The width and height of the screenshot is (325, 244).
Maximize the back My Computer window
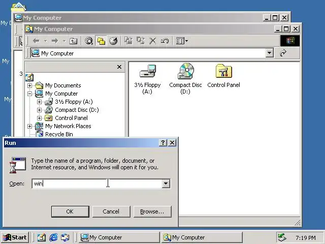click(x=275, y=18)
